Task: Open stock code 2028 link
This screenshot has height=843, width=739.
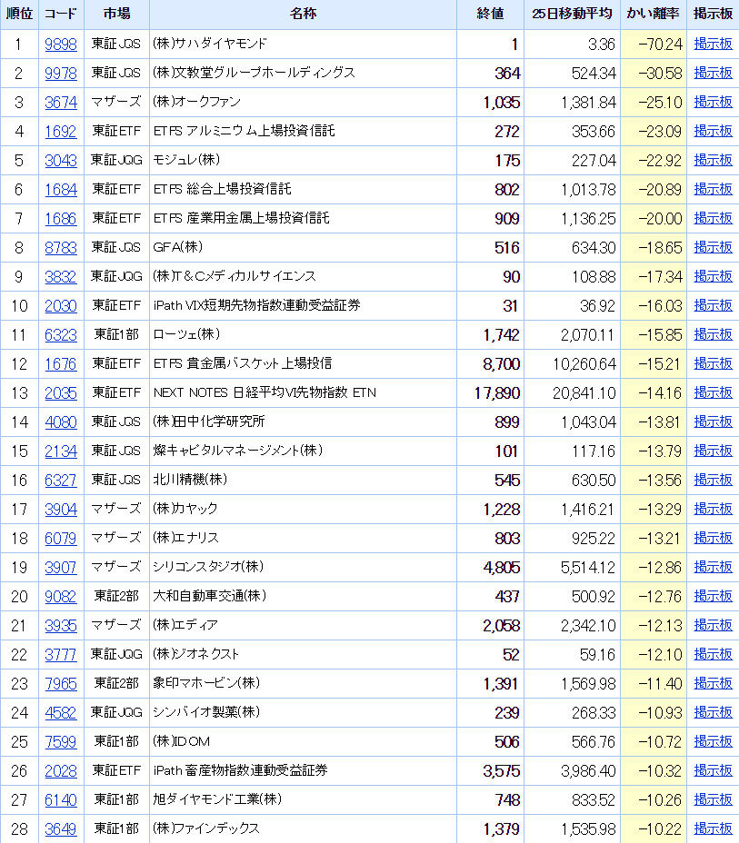Action: click(61, 771)
